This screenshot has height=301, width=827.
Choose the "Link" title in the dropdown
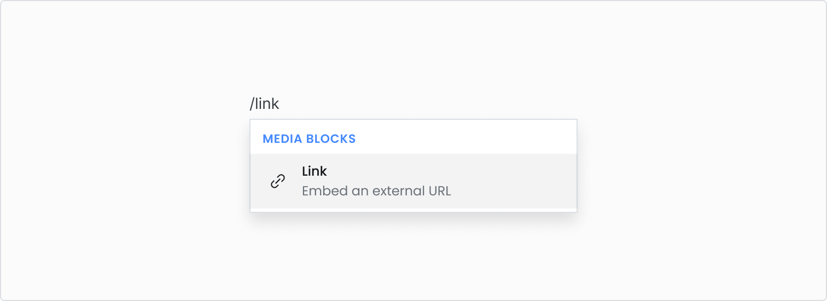tap(315, 171)
